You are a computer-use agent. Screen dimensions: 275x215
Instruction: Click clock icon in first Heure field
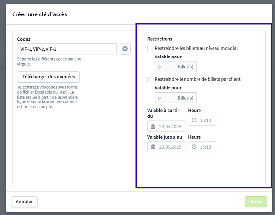(x=194, y=120)
